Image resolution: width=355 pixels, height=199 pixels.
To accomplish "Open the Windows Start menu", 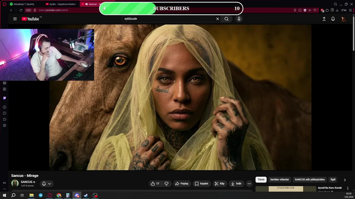I will [4, 195].
